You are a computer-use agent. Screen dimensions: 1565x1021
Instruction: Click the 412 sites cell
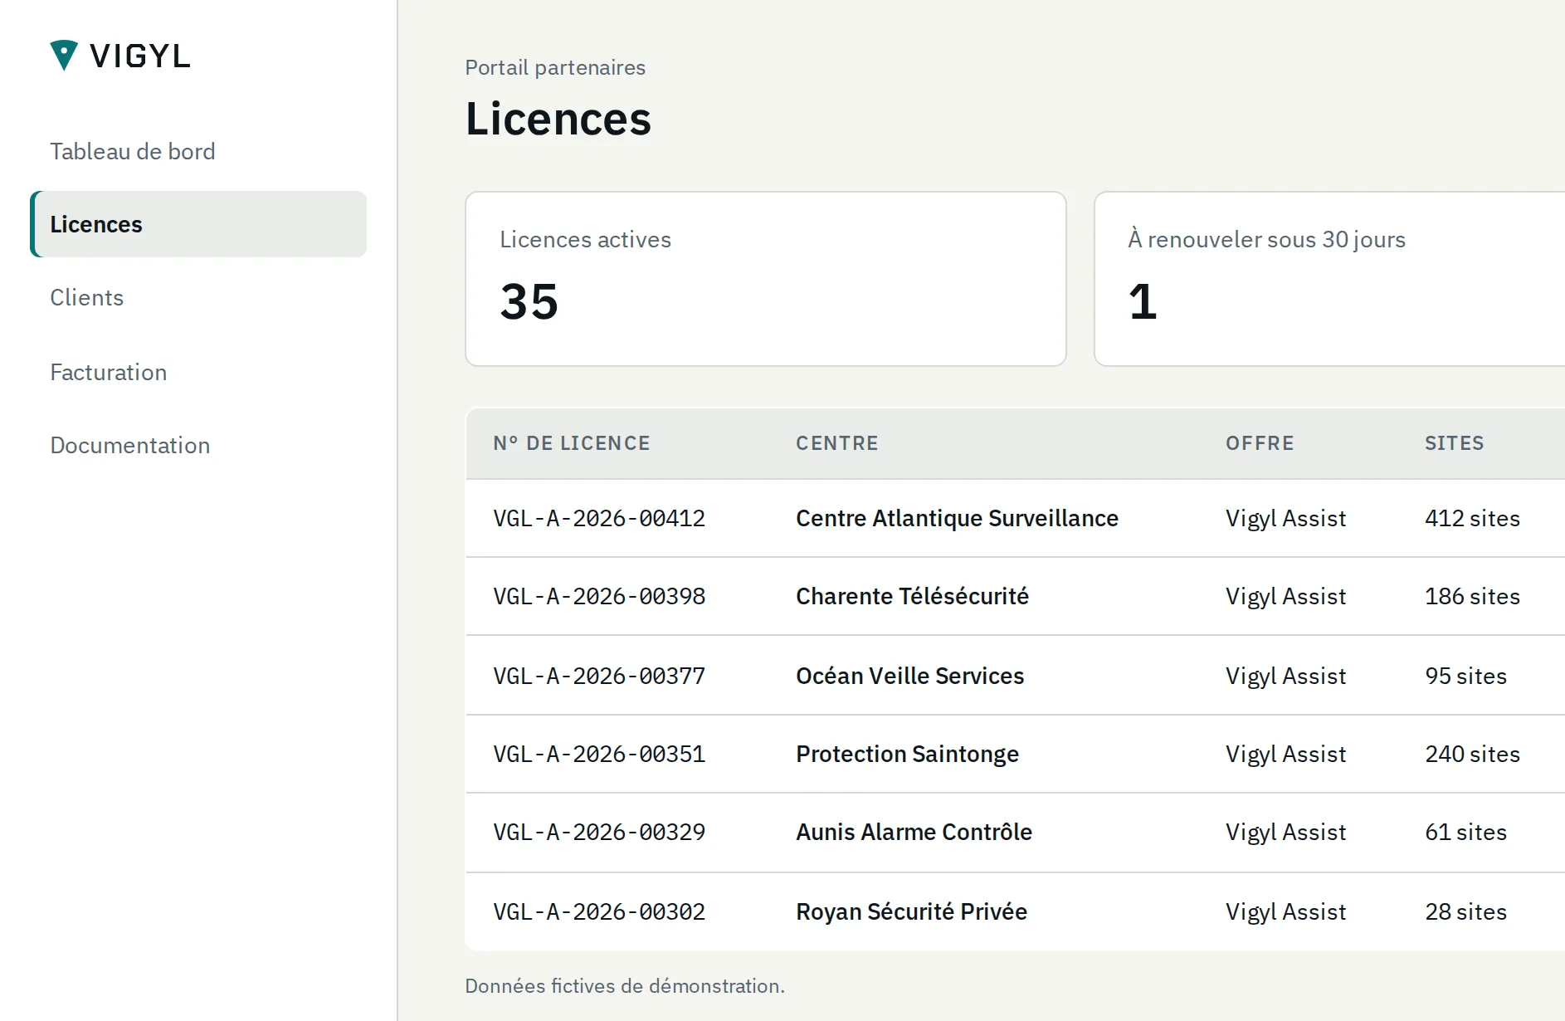(1472, 518)
